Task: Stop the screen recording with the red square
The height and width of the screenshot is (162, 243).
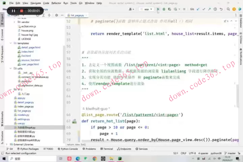Action: (22, 11)
